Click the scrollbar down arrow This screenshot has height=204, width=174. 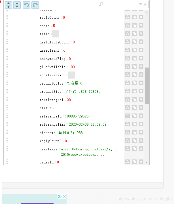coord(147,162)
